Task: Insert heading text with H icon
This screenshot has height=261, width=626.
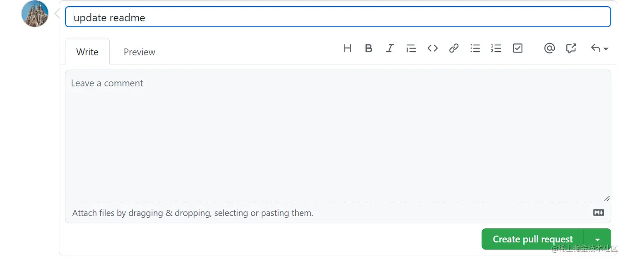Action: 347,48
